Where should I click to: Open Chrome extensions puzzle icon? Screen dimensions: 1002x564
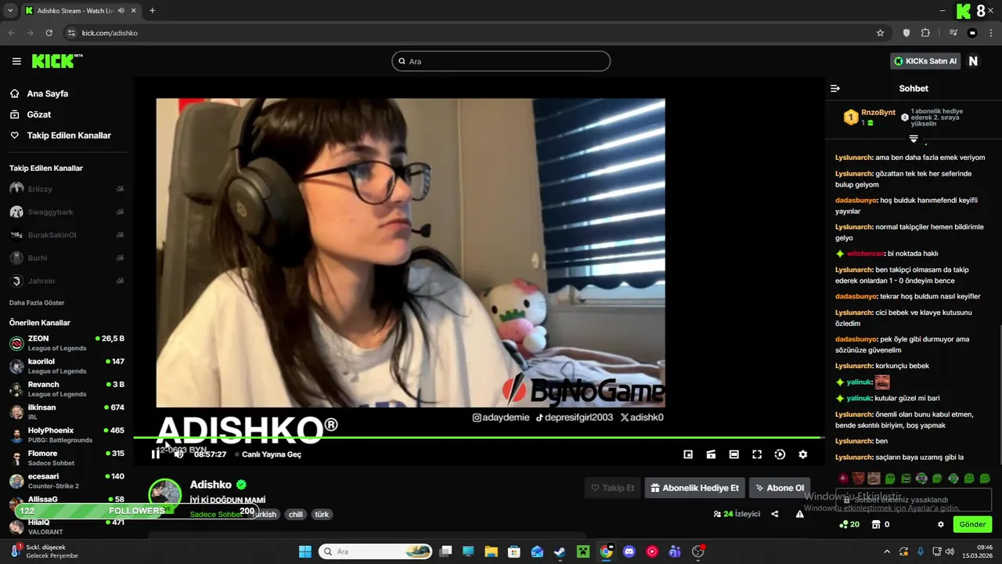[x=925, y=33]
